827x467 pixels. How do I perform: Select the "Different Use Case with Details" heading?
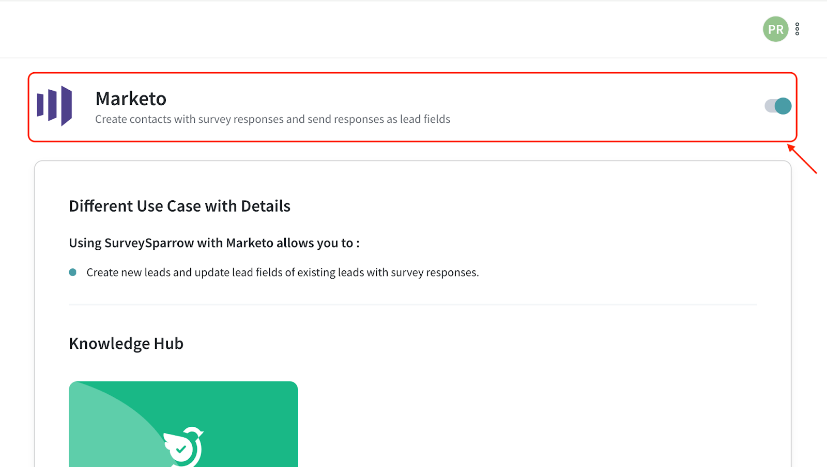point(179,206)
